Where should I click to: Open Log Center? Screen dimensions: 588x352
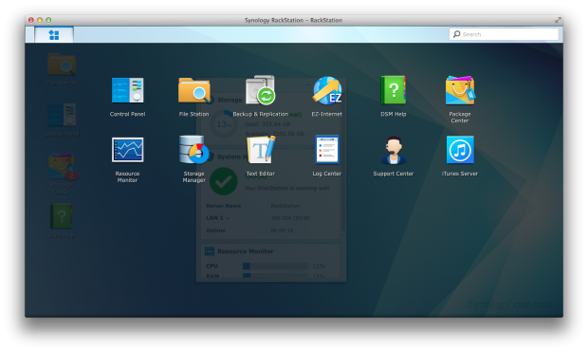pyautogui.click(x=327, y=157)
